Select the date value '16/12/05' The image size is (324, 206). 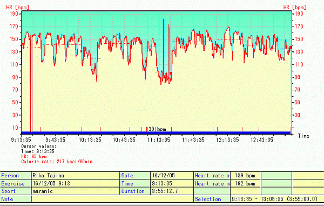164,176
